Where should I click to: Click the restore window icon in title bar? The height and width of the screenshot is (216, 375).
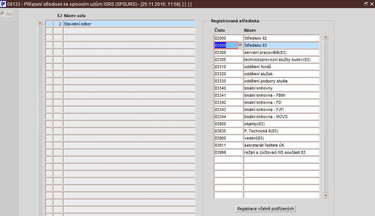click(366, 4)
